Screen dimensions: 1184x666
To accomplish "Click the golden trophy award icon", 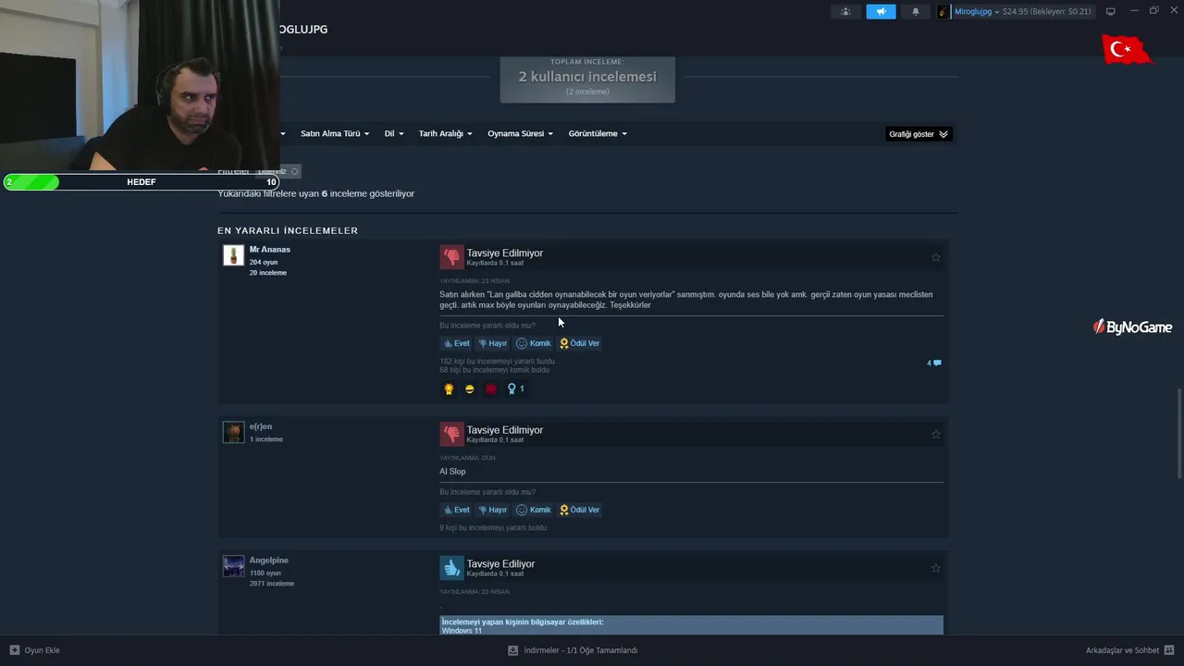I will [449, 389].
